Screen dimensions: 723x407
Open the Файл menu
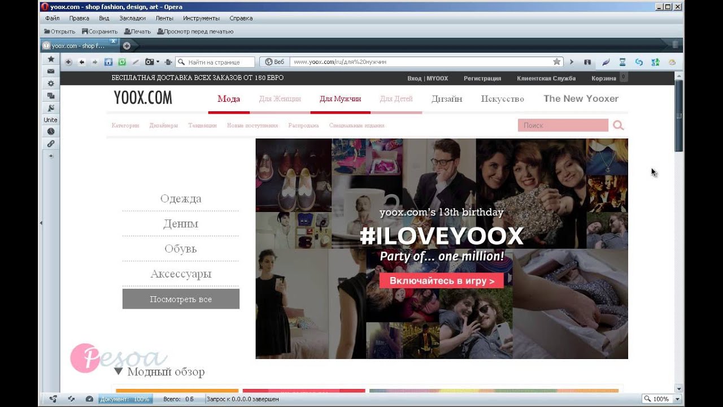53,18
